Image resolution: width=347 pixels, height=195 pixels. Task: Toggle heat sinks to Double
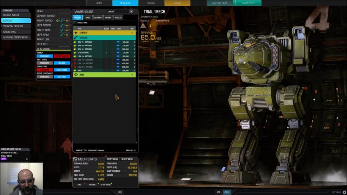pyautogui.click(x=62, y=63)
